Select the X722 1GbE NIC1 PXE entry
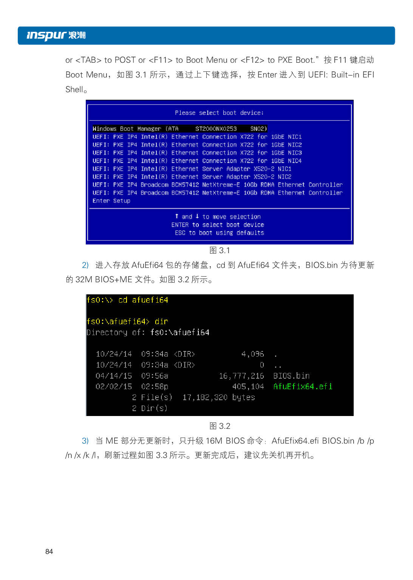413x580 pixels. click(197, 137)
